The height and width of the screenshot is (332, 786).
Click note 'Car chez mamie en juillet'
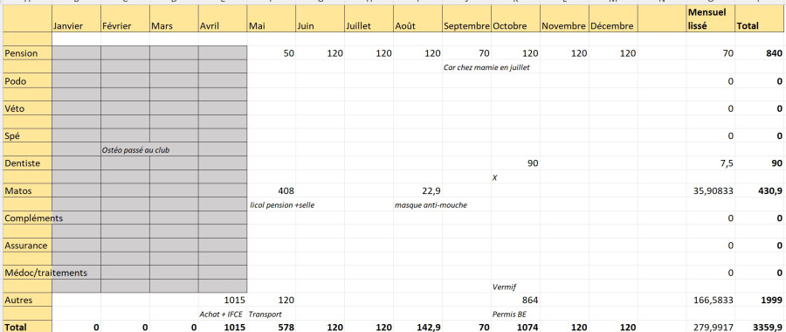[486, 67]
